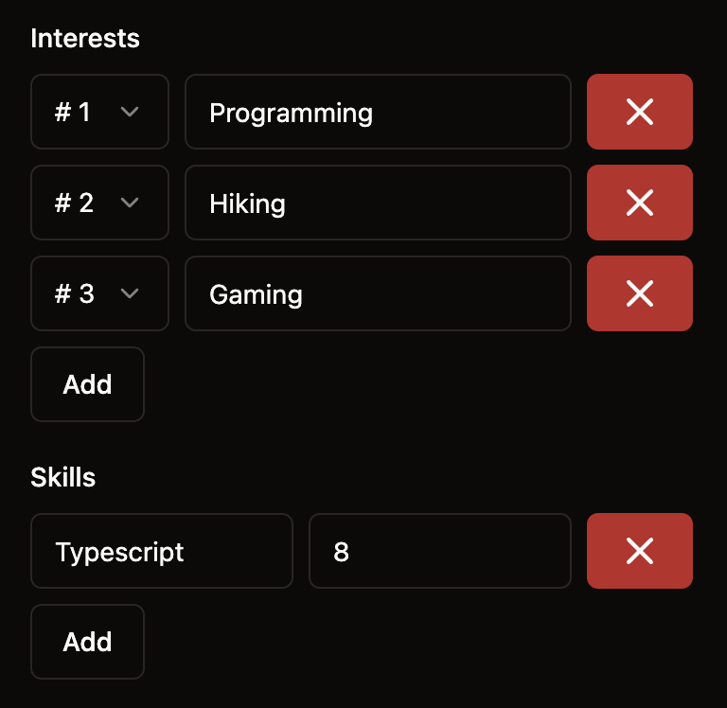
Task: Expand the # 2 rank selector
Action: (99, 203)
